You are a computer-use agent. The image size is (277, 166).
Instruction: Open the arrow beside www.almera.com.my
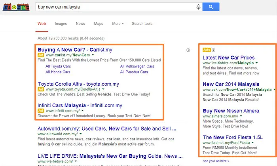pyautogui.click(x=241, y=116)
